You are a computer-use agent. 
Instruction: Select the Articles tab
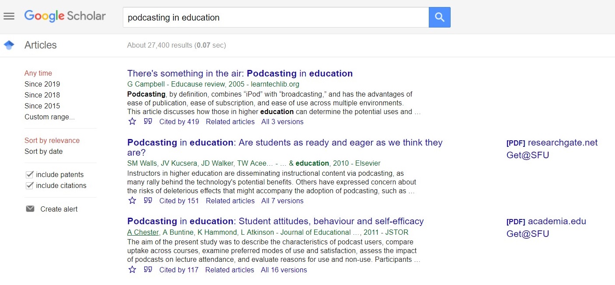point(40,45)
